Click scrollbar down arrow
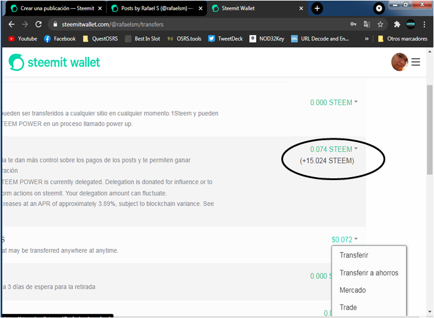This screenshot has height=318, width=434. (430, 311)
